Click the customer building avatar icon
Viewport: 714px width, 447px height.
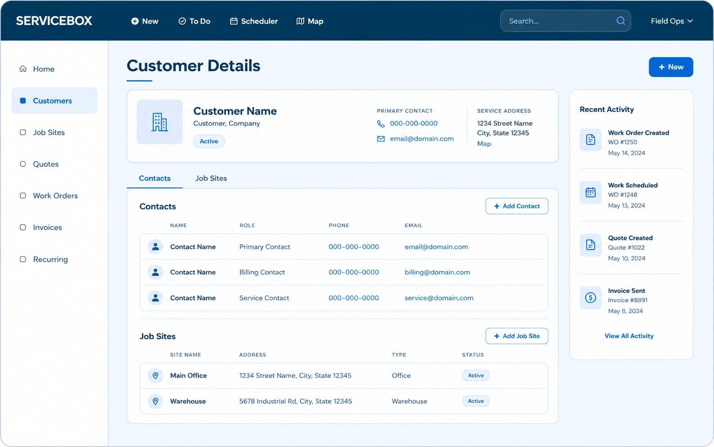(160, 122)
